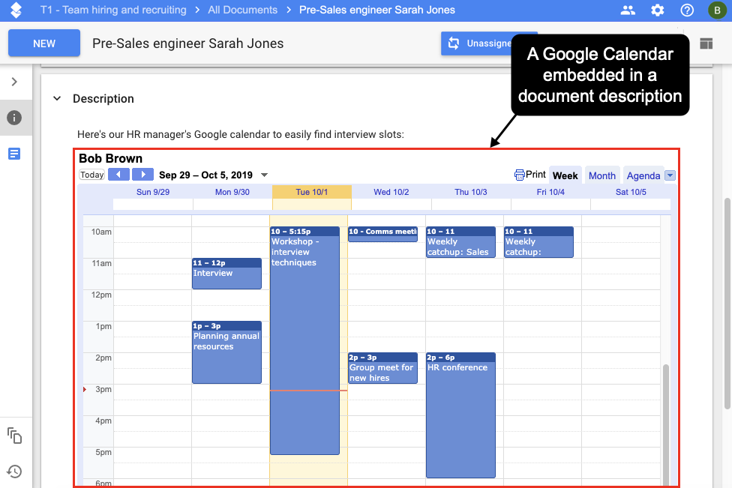Switch calendar to Week view
Screen dimensions: 732x488
pos(565,175)
